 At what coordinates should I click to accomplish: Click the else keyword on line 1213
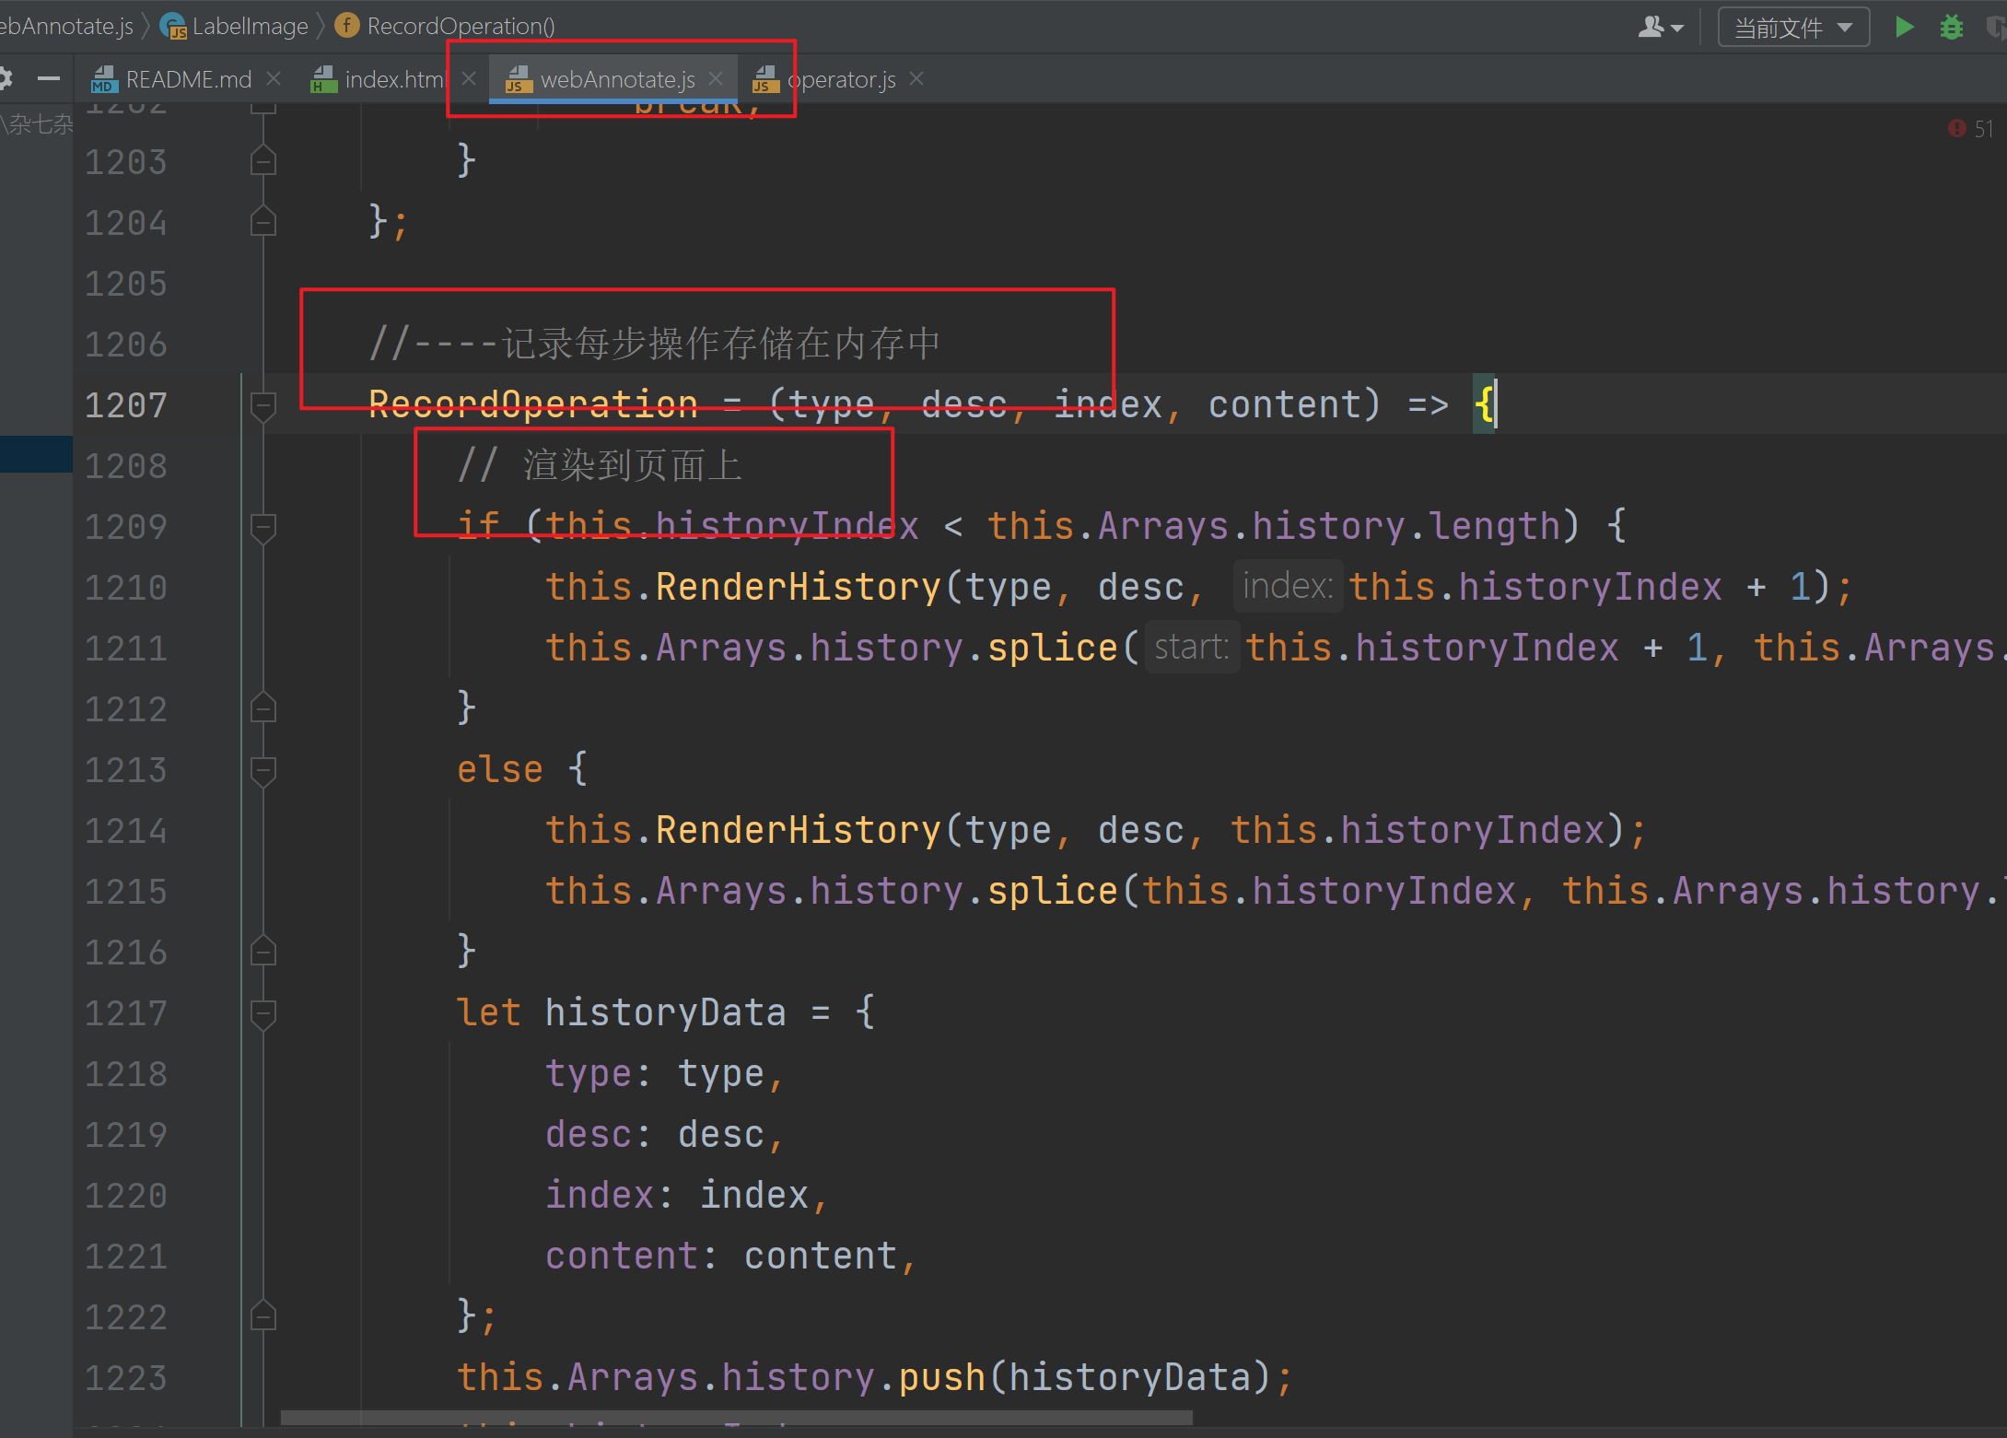500,769
